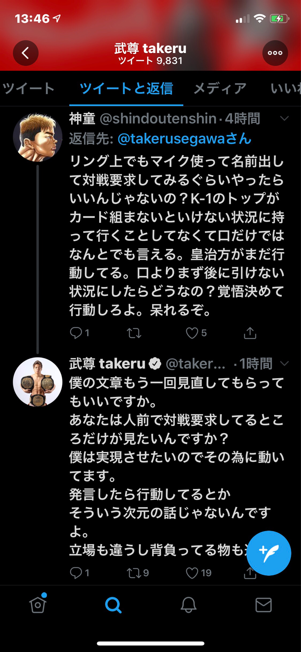The image size is (301, 652).
Task: Open Messages envelope icon
Action: 264,605
